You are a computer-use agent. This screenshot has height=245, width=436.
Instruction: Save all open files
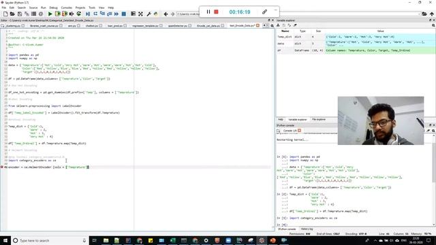pos(27,14)
